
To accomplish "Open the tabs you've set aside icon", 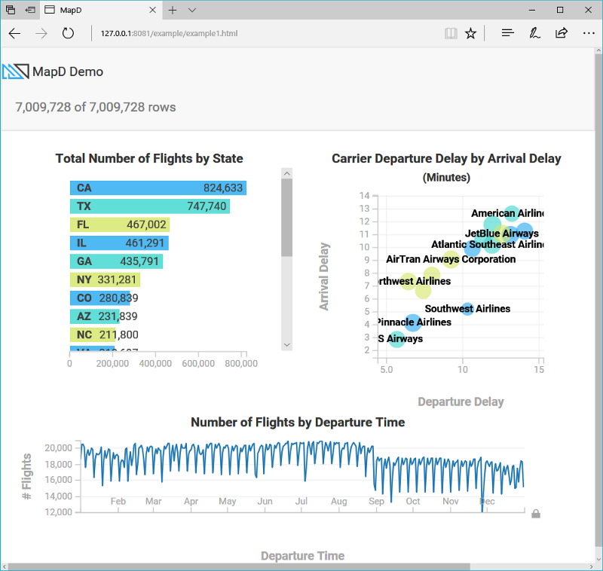I will point(11,10).
